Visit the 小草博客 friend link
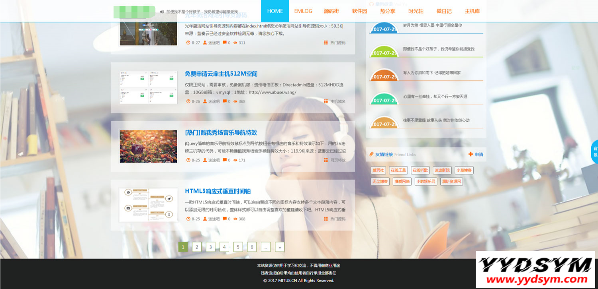Viewport: 598px width, 289px height. (x=464, y=170)
